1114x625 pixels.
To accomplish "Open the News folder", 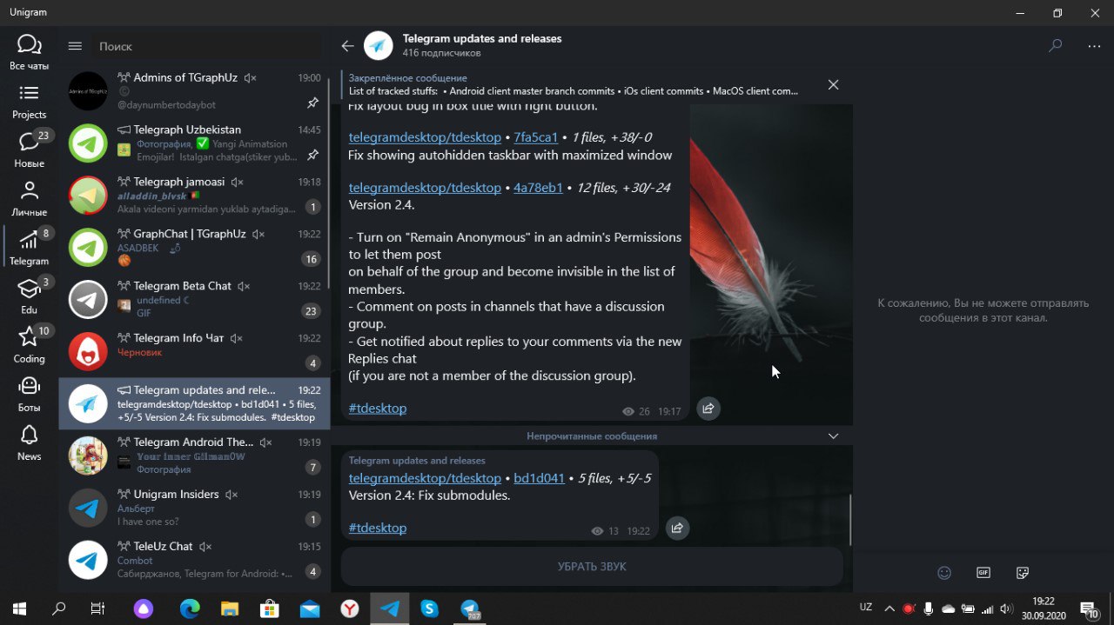I will [29, 442].
